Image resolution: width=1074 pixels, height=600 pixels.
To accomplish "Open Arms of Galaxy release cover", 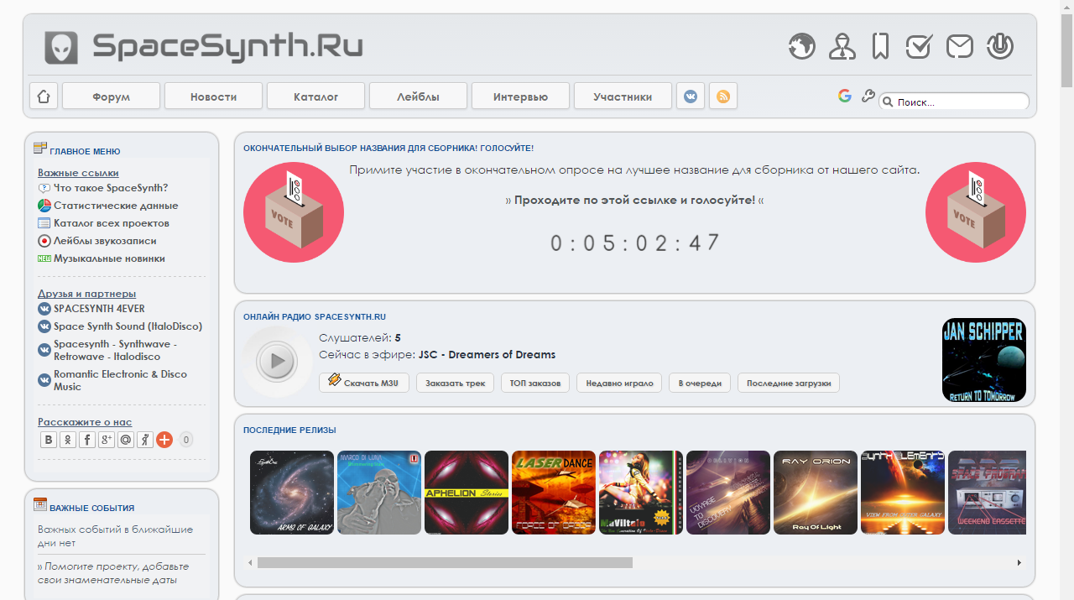I will click(292, 493).
